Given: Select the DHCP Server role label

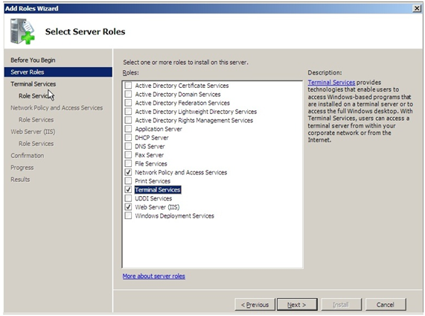Looking at the screenshot, I should (152, 138).
